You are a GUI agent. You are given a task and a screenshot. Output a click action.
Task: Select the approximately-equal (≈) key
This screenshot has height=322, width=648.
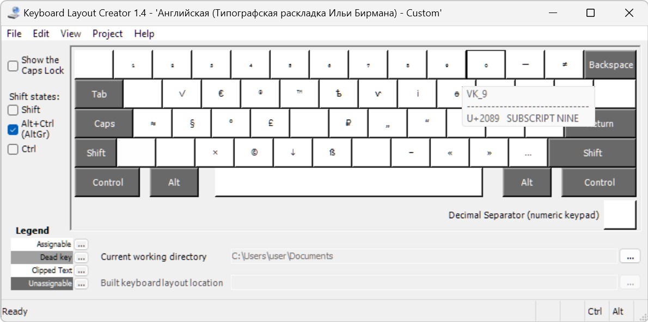click(153, 123)
